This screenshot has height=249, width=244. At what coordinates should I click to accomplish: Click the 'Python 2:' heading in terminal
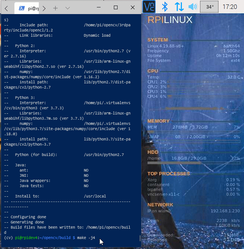coord(25,46)
